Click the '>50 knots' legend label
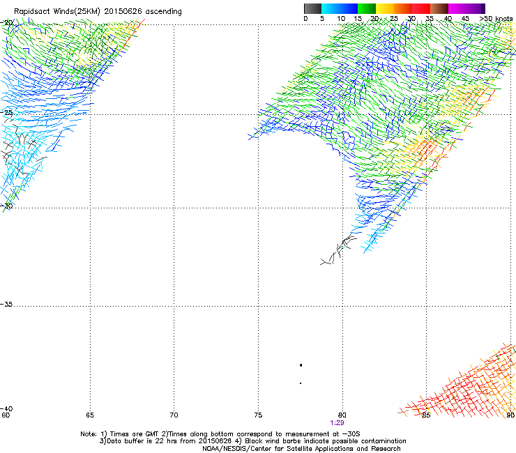Viewport: 516px width, 453px height. click(x=496, y=19)
